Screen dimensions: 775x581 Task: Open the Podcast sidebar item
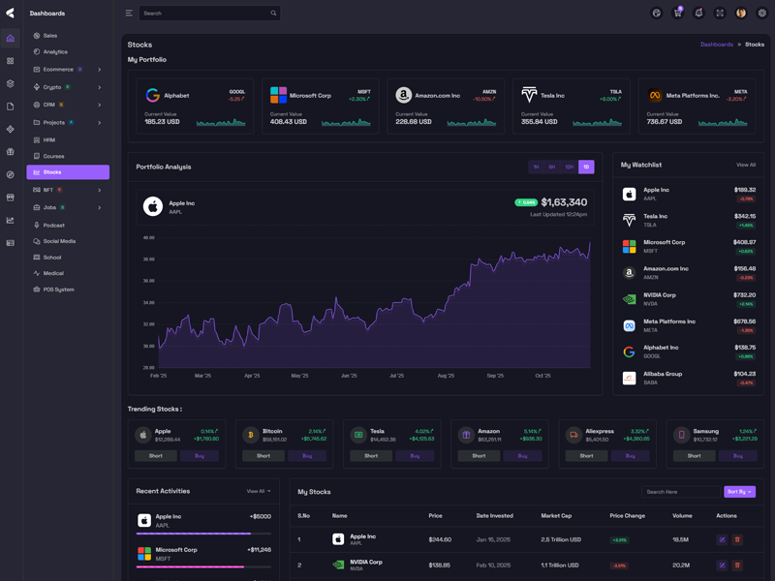[53, 225]
